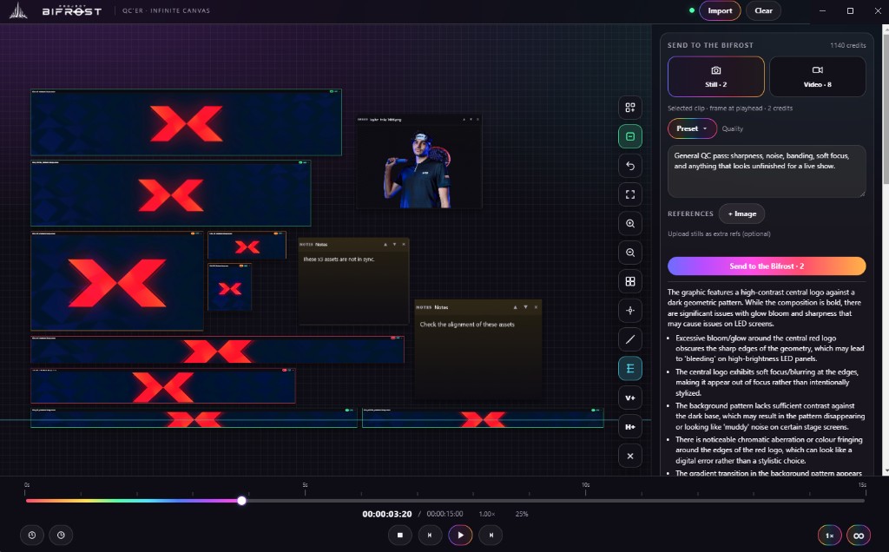The width and height of the screenshot is (889, 552).
Task: Click down arrow on tennis player image card
Action: pos(471,120)
